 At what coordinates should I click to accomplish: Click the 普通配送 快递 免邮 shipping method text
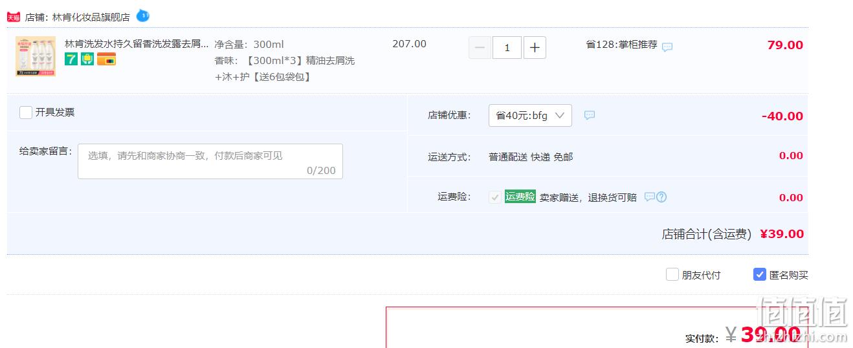[x=531, y=157]
